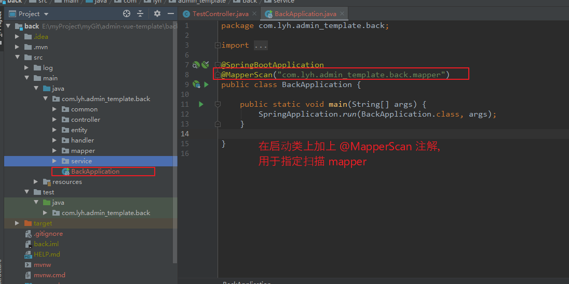Expand the handler package
This screenshot has height=284, width=569.
pyautogui.click(x=55, y=140)
